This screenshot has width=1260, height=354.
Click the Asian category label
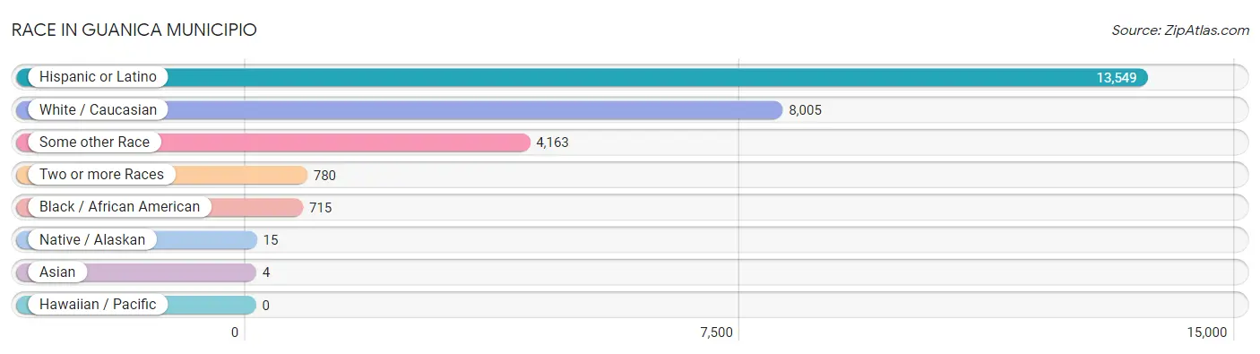click(x=57, y=272)
